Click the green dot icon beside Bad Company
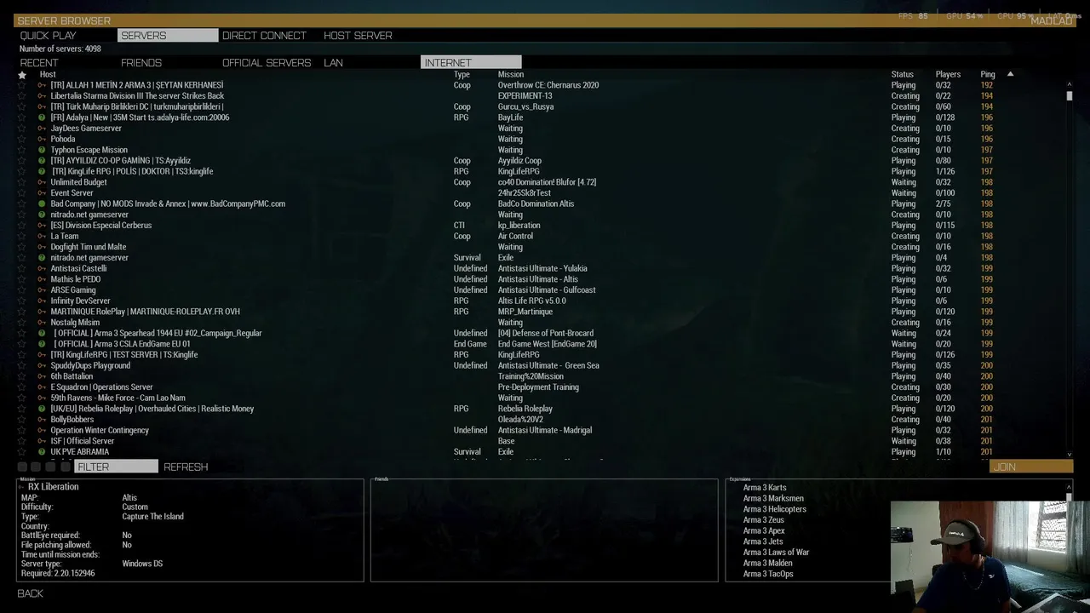 coord(42,204)
